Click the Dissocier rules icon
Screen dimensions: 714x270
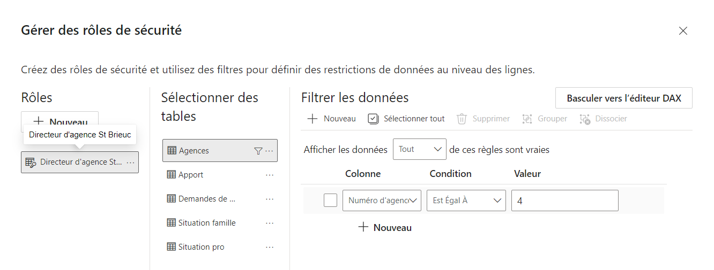[585, 119]
